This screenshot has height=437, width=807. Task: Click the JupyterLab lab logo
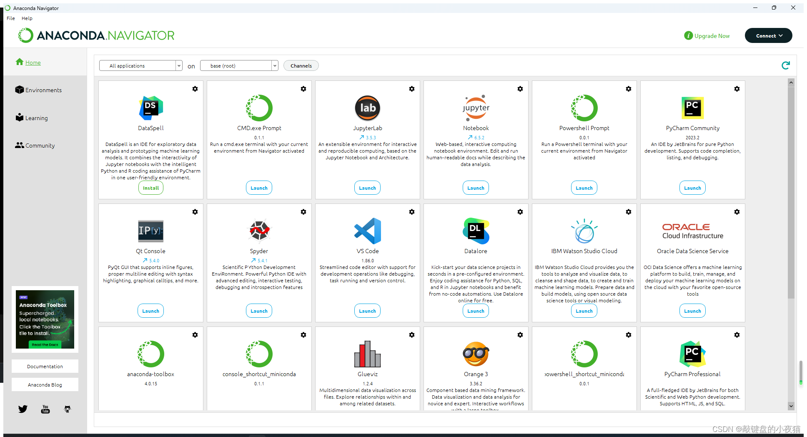click(x=368, y=108)
